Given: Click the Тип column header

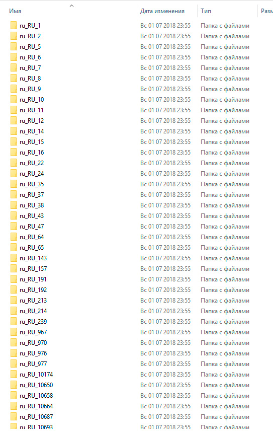Looking at the screenshot, I should point(206,11).
